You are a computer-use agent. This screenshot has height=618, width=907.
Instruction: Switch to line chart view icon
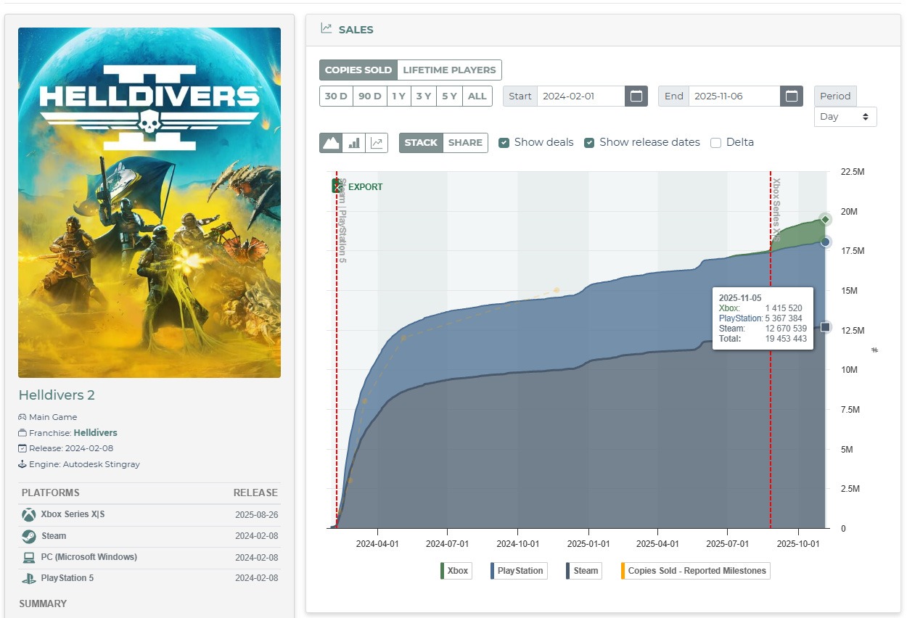(x=377, y=143)
